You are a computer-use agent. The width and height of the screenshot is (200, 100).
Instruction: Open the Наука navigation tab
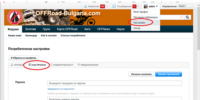120,29
